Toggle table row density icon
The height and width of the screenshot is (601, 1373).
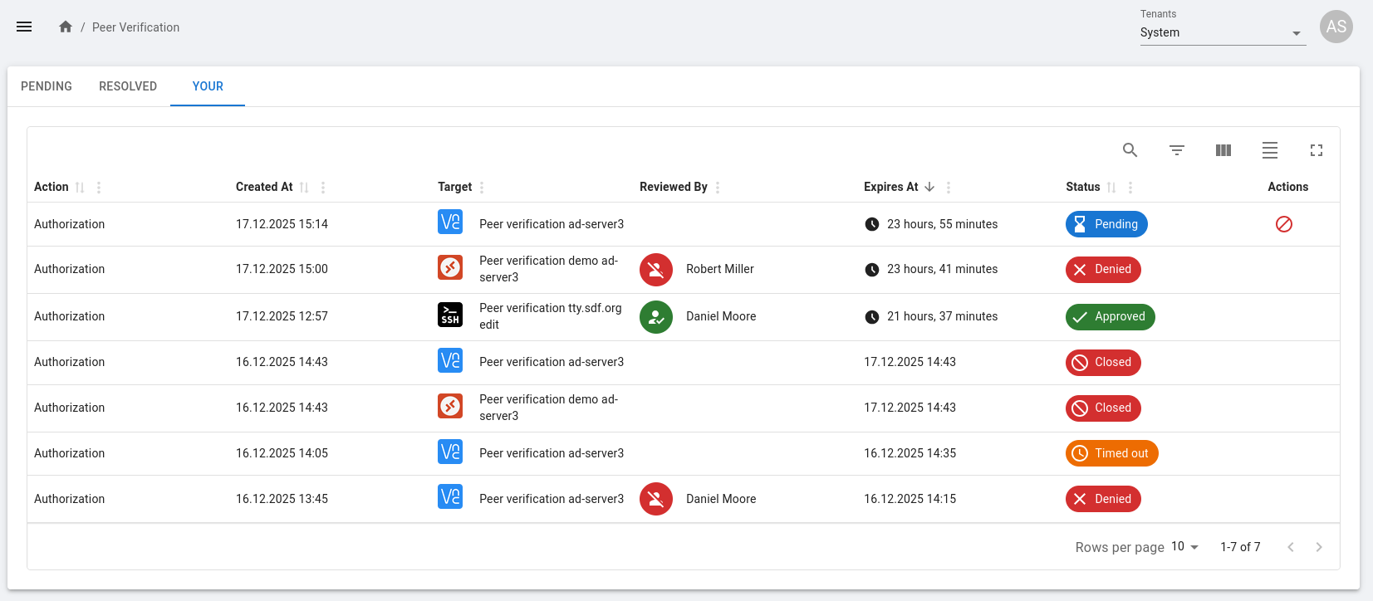(1269, 150)
